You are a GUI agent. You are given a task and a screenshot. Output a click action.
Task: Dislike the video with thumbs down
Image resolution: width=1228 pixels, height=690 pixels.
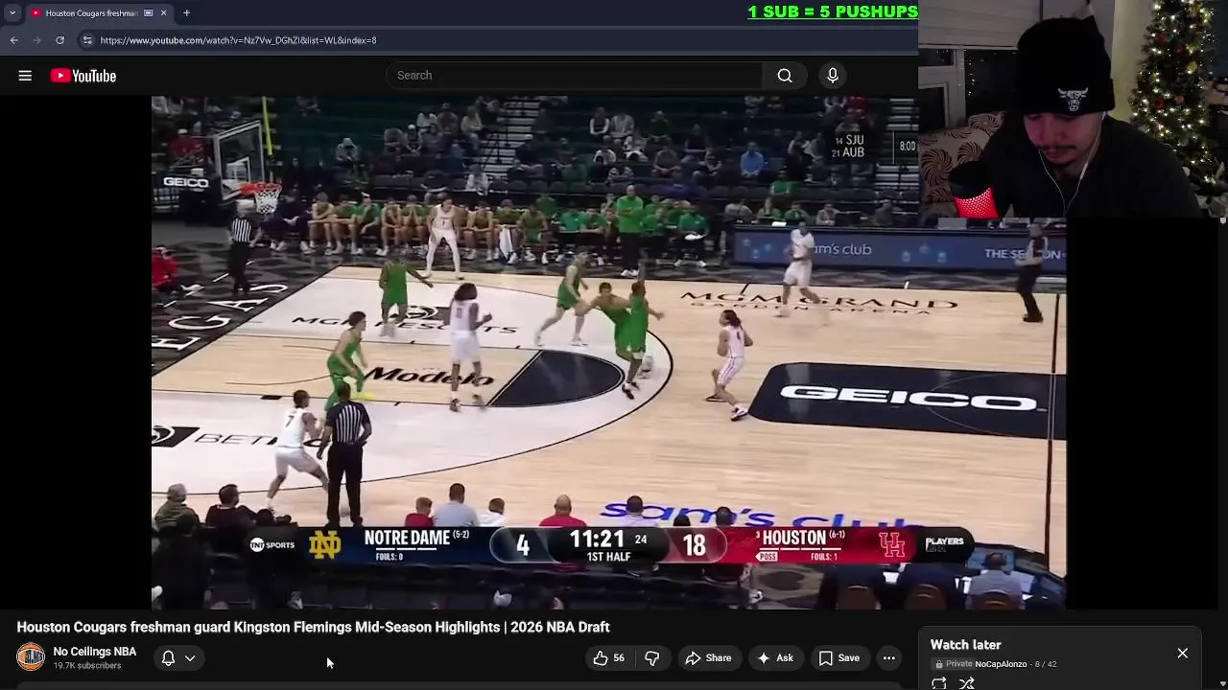652,657
